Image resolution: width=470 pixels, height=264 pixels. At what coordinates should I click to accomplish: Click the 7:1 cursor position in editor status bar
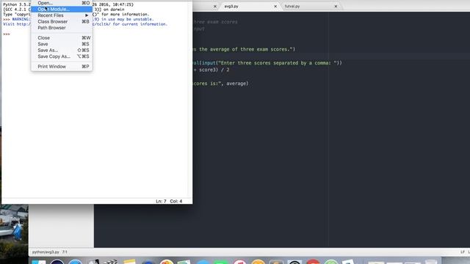[65, 252]
